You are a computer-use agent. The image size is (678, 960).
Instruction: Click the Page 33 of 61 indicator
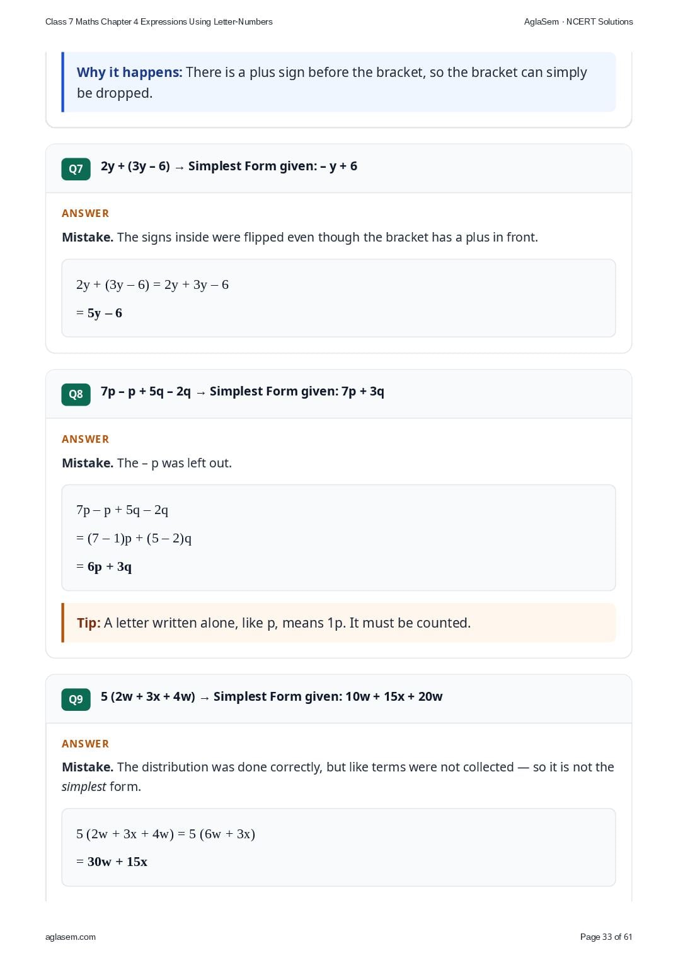coord(606,937)
